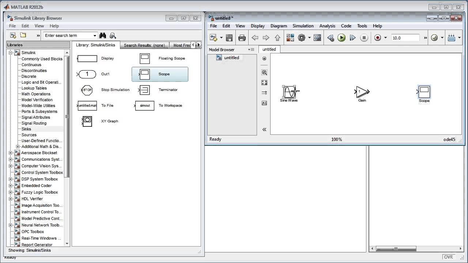468x263 pixels.
Task: Open the Library Browser icon in model toolbar
Action: (x=290, y=38)
